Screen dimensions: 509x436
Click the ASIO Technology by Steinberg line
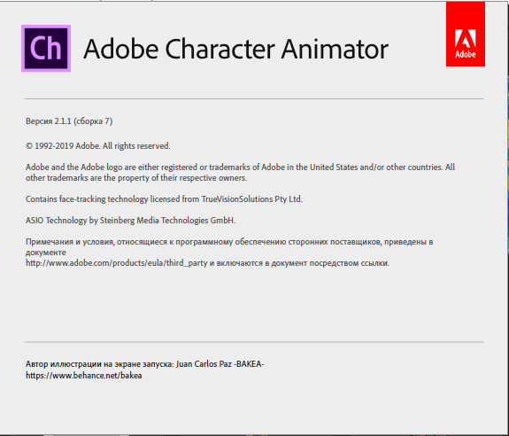point(130,221)
